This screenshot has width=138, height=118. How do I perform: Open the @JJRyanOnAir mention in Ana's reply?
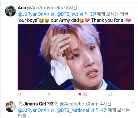point(34,14)
